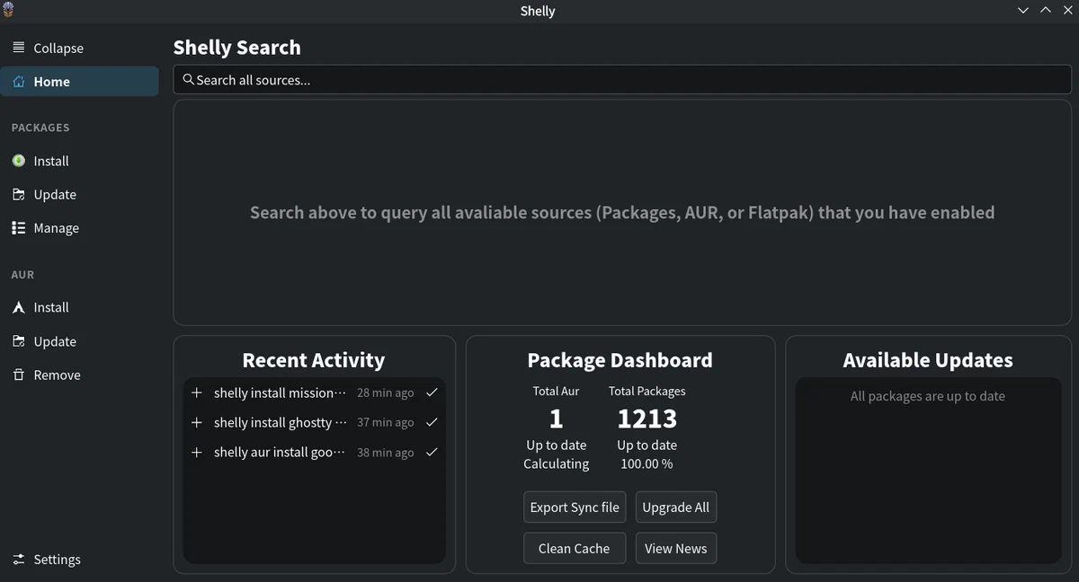Click the Total Packages count 1213
1079x582 pixels.
coord(647,419)
